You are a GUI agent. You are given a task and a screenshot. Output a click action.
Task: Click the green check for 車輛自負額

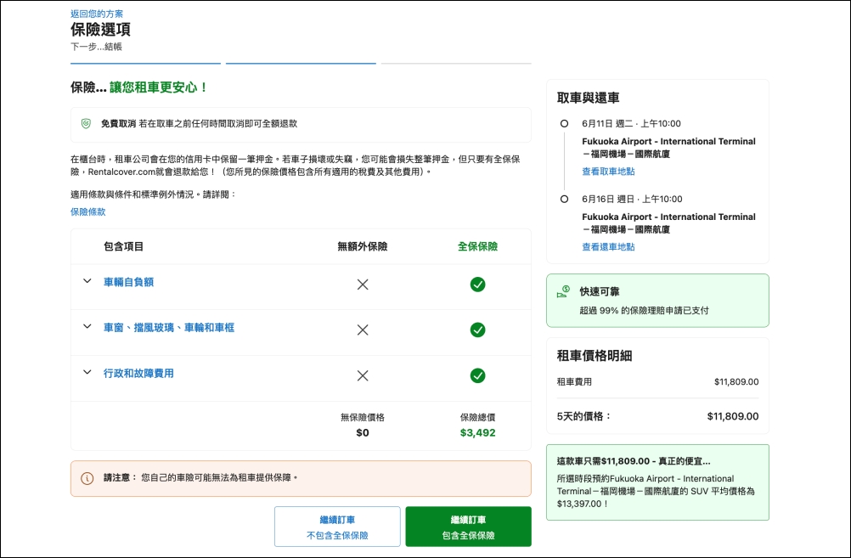click(477, 285)
